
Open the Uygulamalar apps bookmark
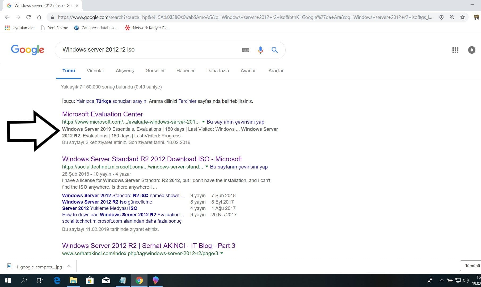click(20, 28)
